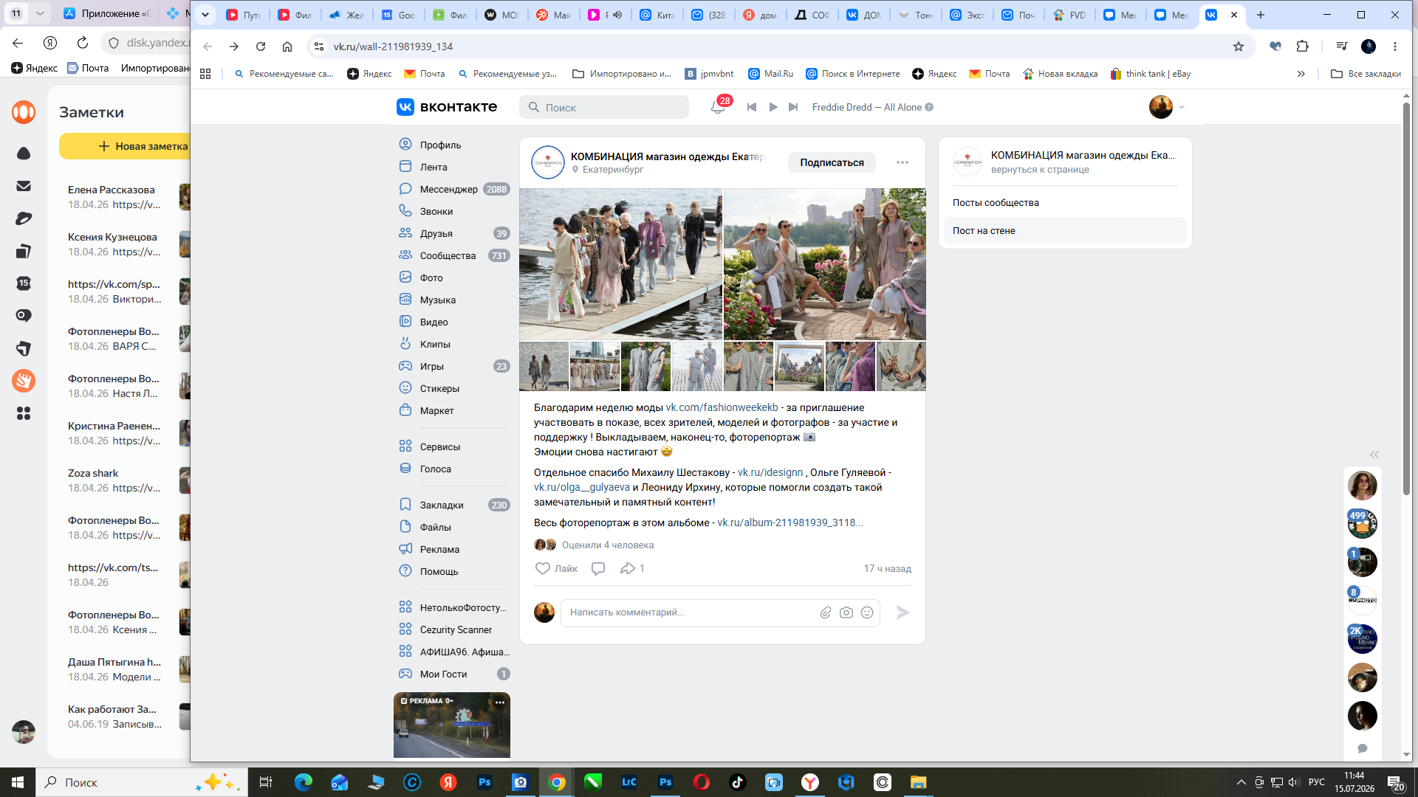Bookmark this page with the star icon

coord(1239,46)
